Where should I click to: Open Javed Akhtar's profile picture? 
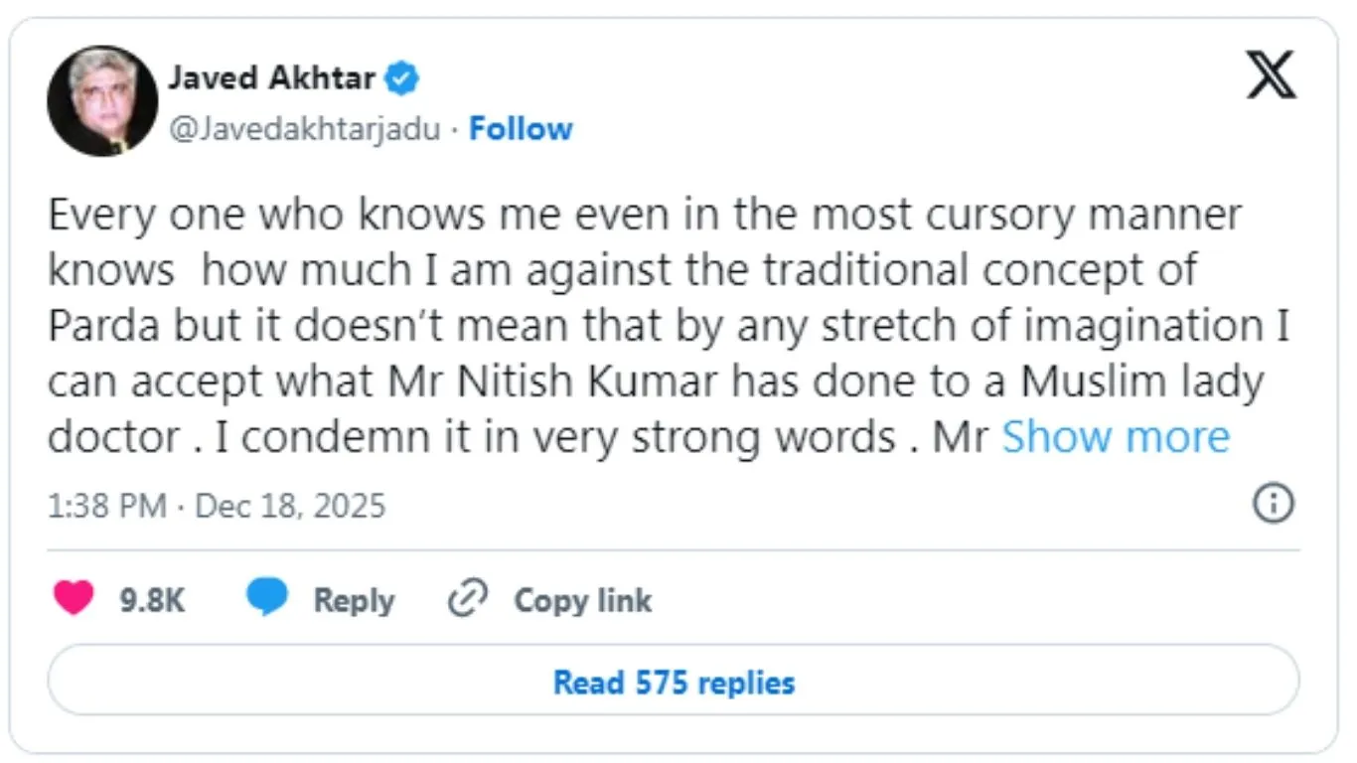point(102,100)
